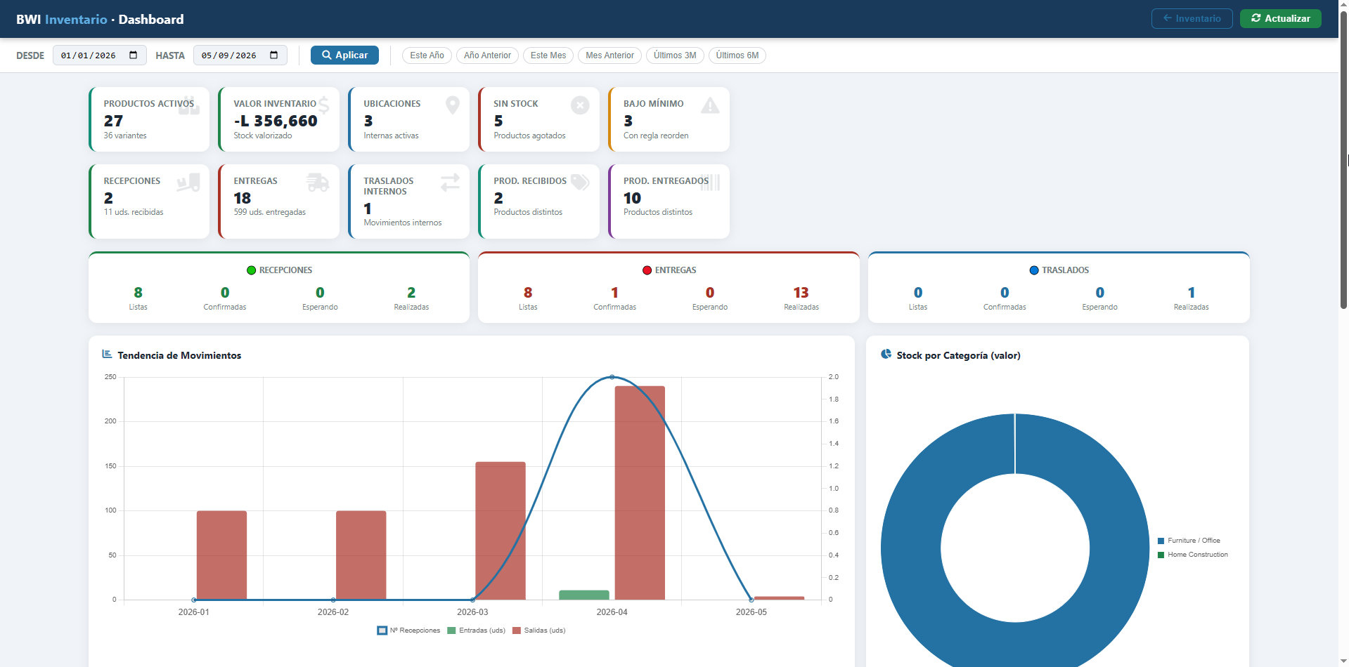The image size is (1349, 667).
Task: Click Entregas Realizadas count 13
Action: [801, 293]
